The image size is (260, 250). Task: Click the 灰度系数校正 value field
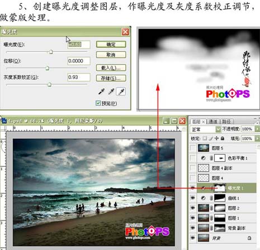point(79,77)
